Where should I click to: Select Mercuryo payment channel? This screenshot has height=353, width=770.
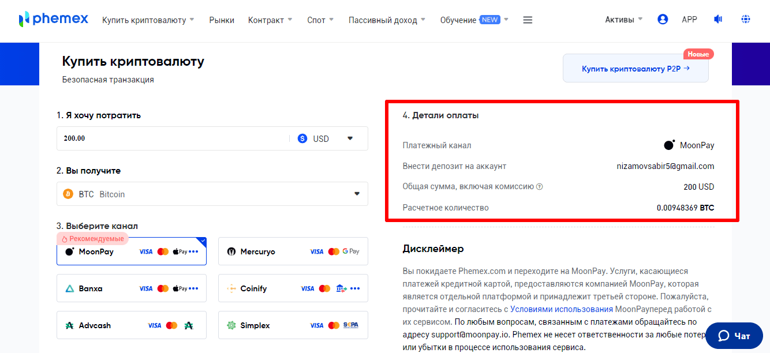293,251
